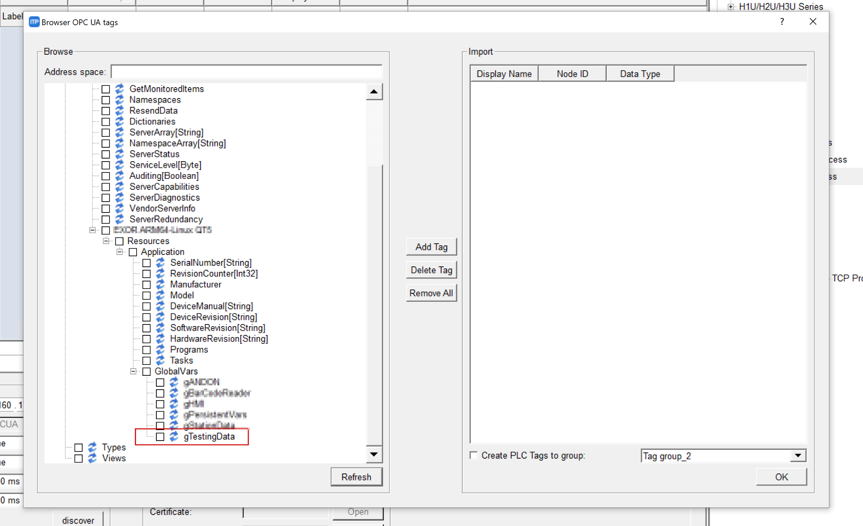863x526 pixels.
Task: Enable Create PLC Tags to group
Action: pyautogui.click(x=474, y=455)
